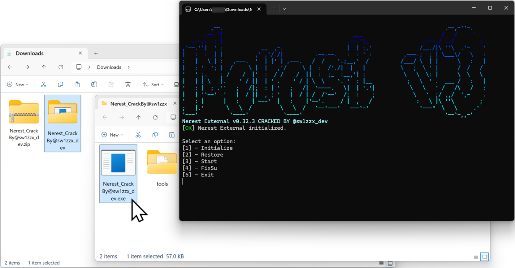Click the Downloads breadcrumb in address bar
This screenshot has height=268, width=515.
click(109, 67)
